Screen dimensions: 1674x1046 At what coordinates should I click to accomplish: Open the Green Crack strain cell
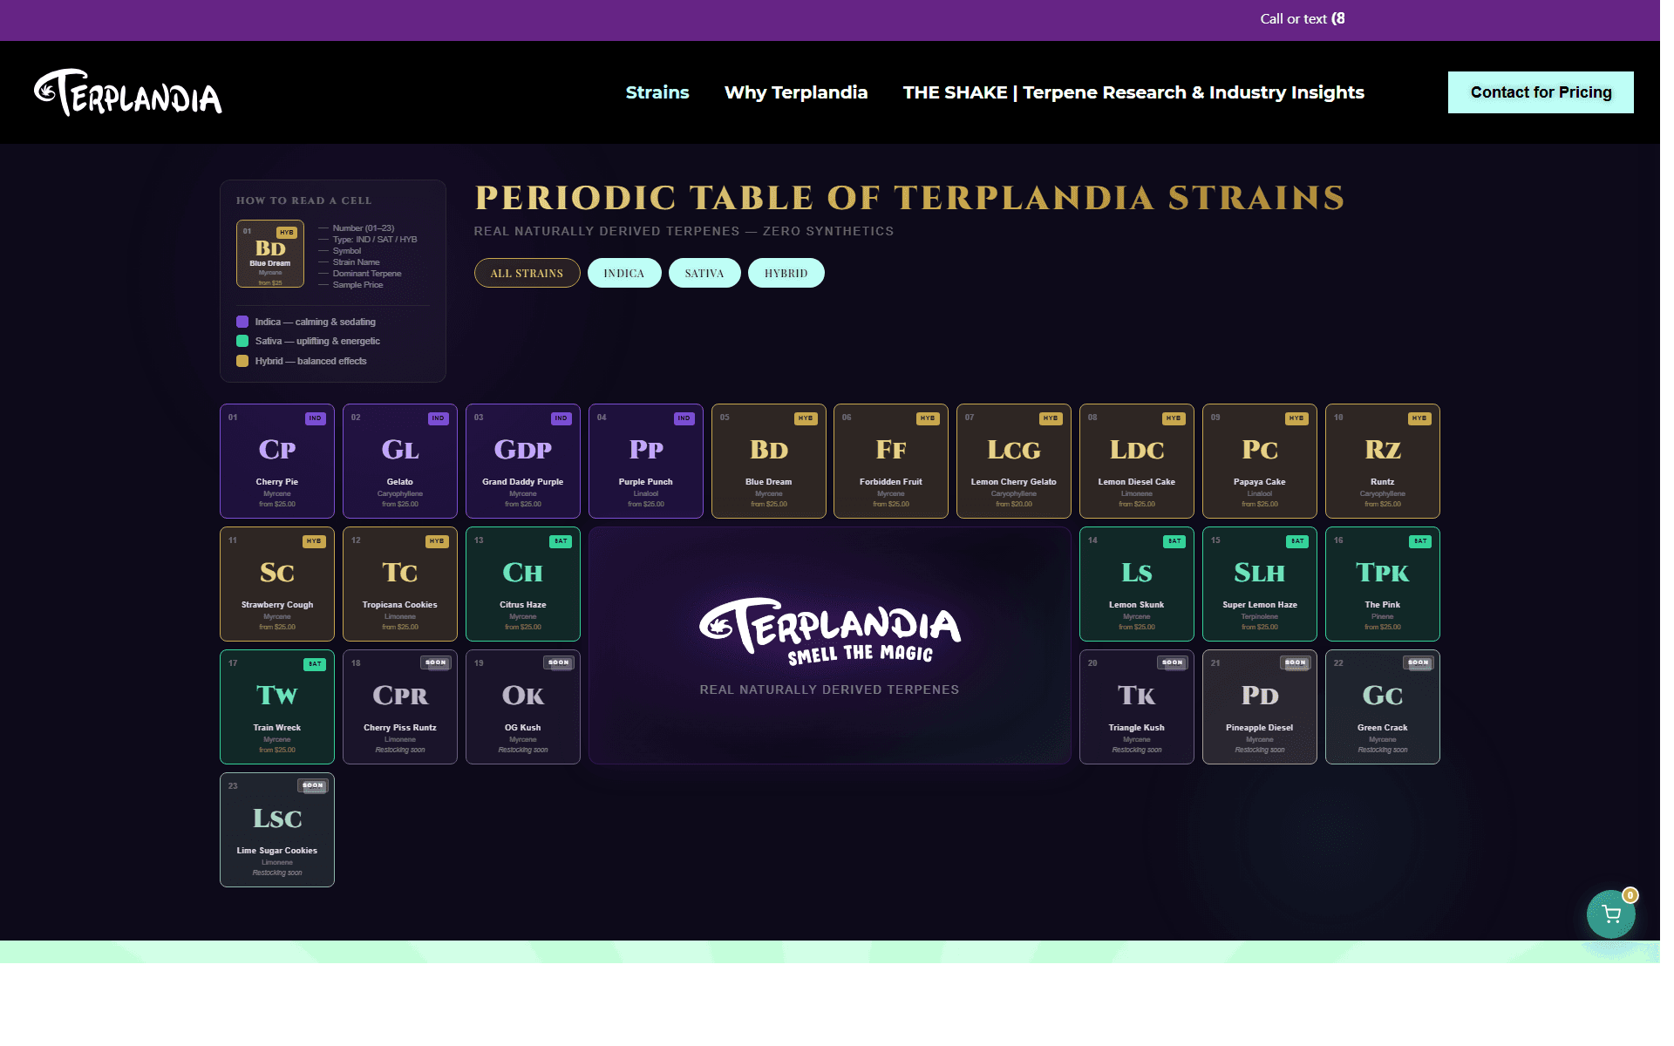pyautogui.click(x=1383, y=707)
